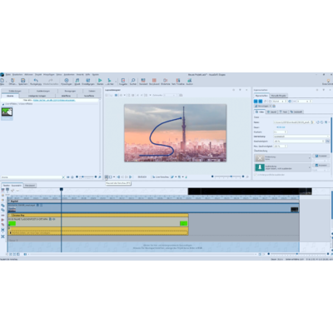The image size is (333, 333).
Task: Toggle the first Anpassen checkbox for Einblendung
Action: (316, 156)
